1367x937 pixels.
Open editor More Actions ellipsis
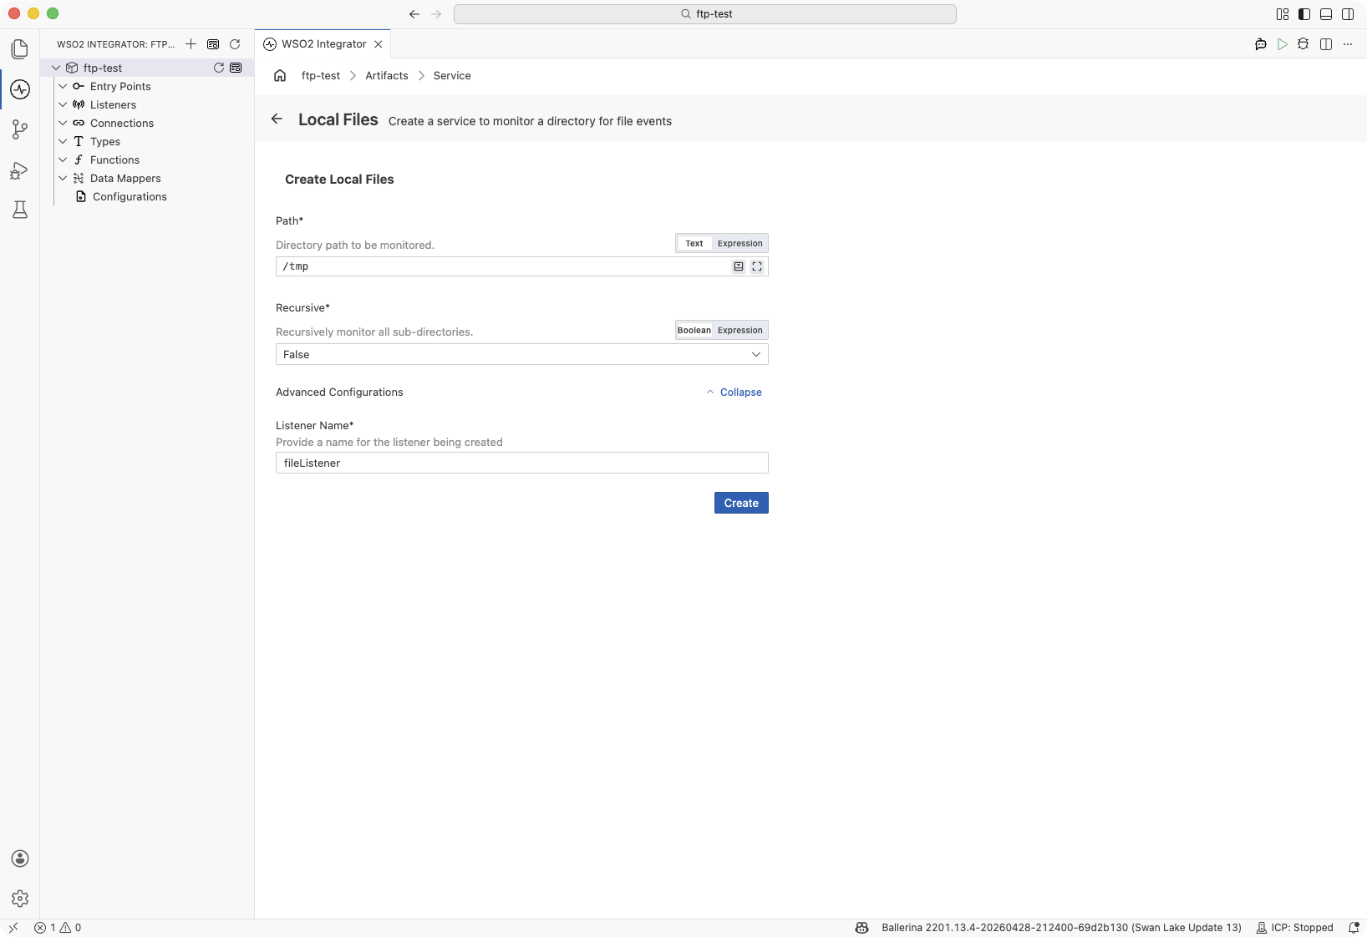(1348, 44)
